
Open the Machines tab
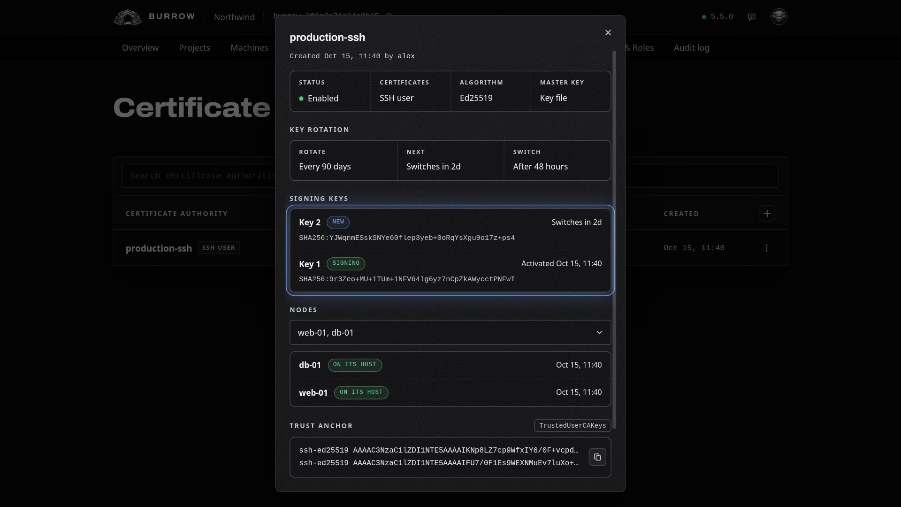(250, 48)
